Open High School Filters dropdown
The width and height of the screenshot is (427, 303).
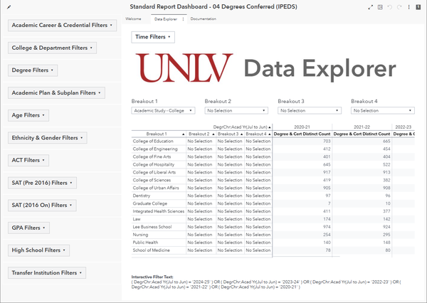pyautogui.click(x=38, y=250)
